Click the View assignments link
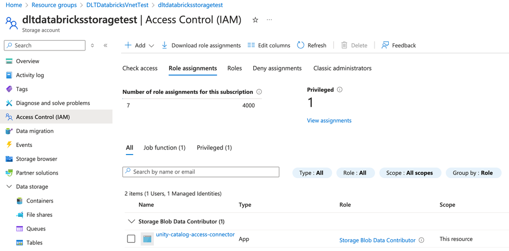Image resolution: width=509 pixels, height=251 pixels. click(x=329, y=120)
